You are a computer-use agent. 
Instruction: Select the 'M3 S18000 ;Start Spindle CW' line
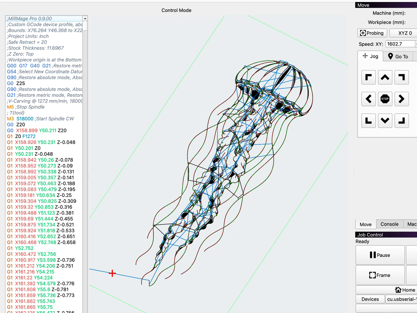[44, 119]
